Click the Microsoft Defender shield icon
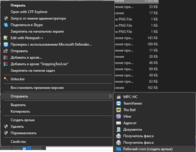Viewport: 196px width, 152px height. coord(6,44)
